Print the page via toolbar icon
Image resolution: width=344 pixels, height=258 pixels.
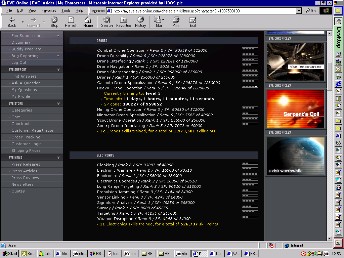point(176,22)
